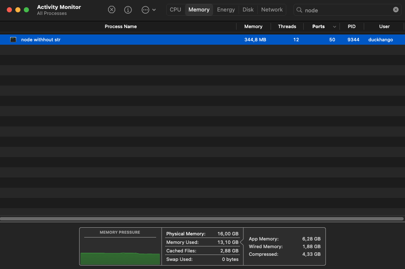The image size is (405, 269).
Task: Select the Memory tab
Action: 199,9
